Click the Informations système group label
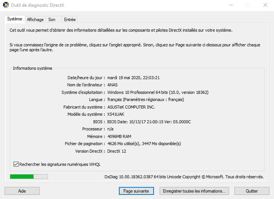This screenshot has height=199, width=274. point(32,68)
